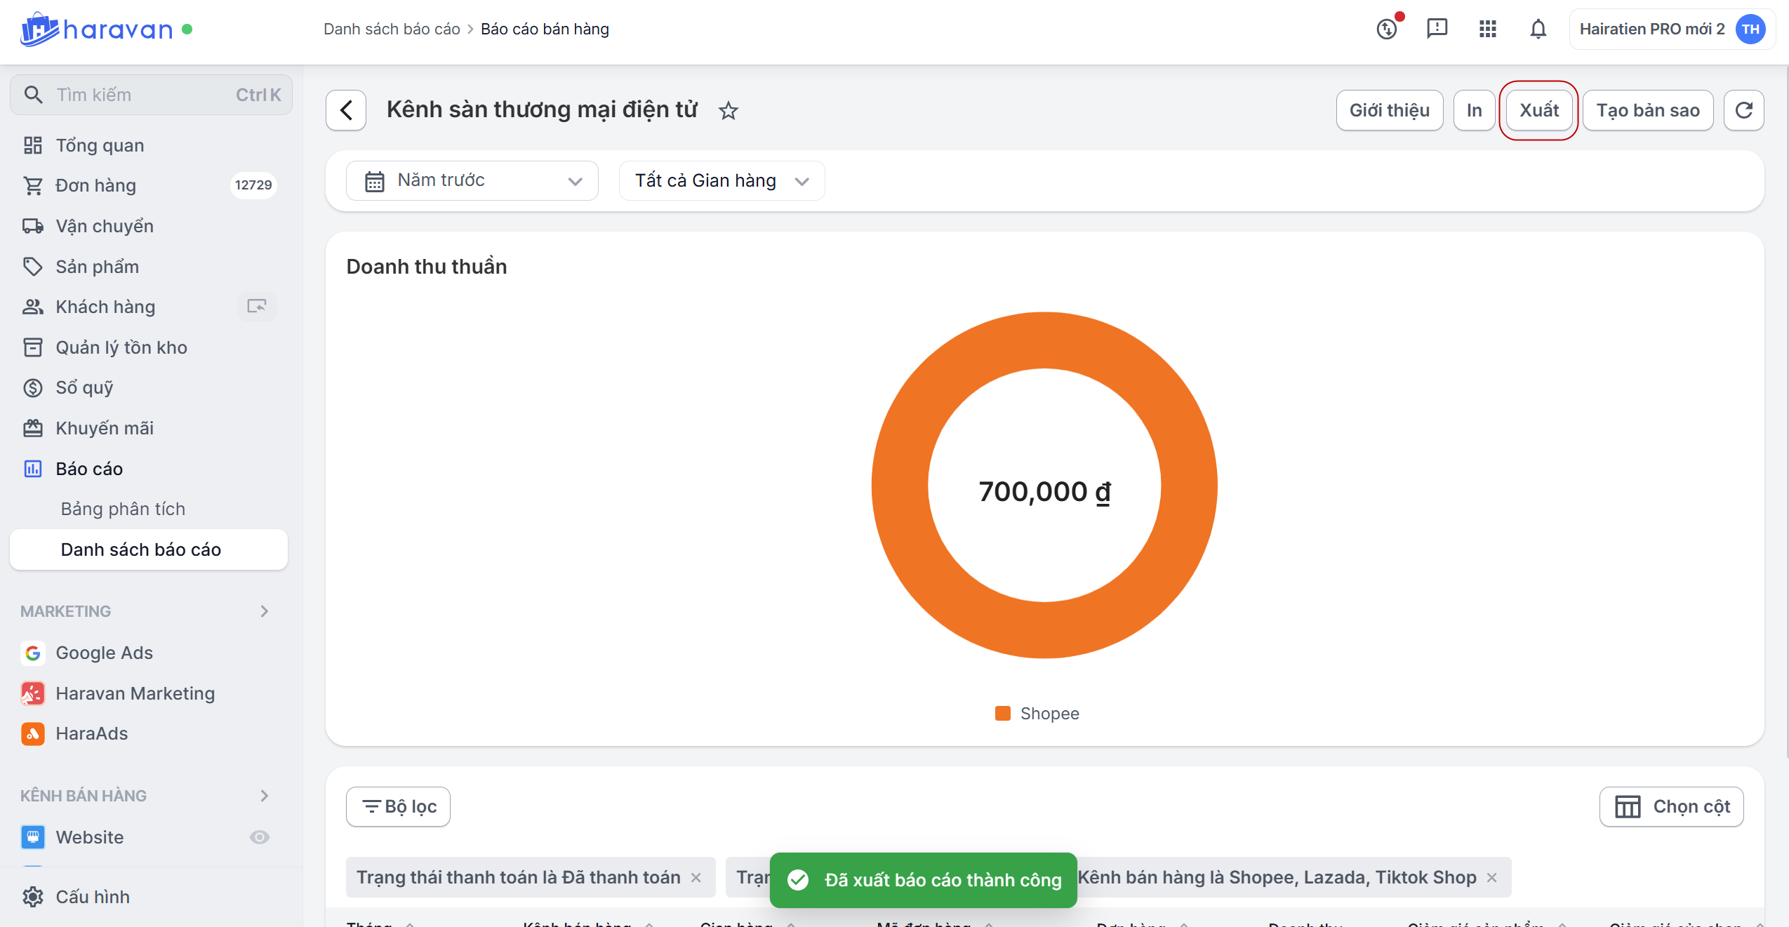The width and height of the screenshot is (1789, 927).
Task: Expand the MARKETING section chevron
Action: 264,611
